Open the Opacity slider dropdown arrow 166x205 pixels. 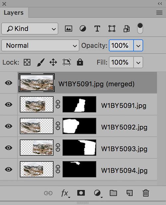(138, 45)
